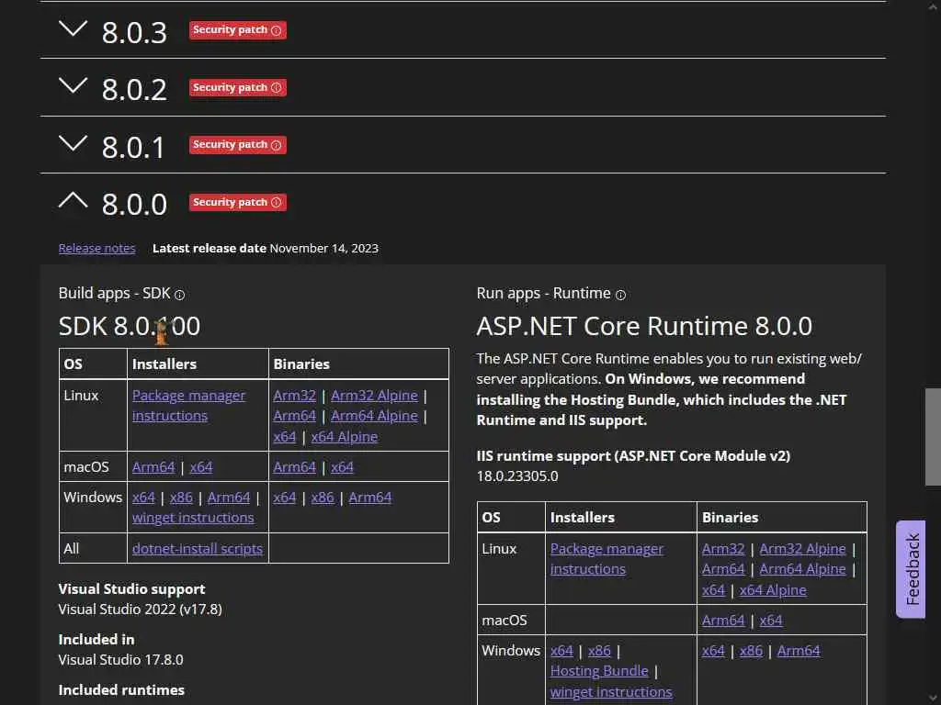
Task: Download SDK Windows x64 installer
Action: pos(143,498)
